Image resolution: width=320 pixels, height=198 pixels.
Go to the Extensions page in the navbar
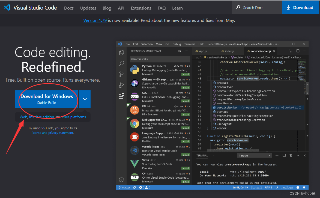(x=141, y=8)
